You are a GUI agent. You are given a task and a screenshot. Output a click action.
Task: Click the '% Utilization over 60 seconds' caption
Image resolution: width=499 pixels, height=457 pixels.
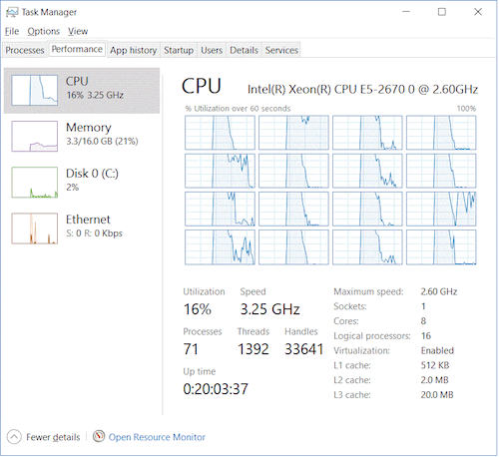(238, 109)
